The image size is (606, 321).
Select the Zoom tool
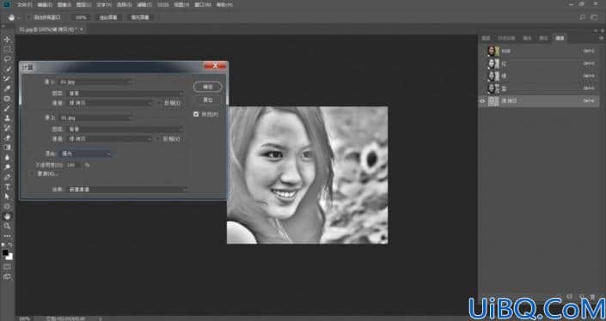[7, 226]
